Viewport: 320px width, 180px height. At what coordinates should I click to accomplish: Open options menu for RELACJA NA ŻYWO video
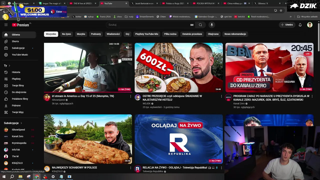(221, 168)
